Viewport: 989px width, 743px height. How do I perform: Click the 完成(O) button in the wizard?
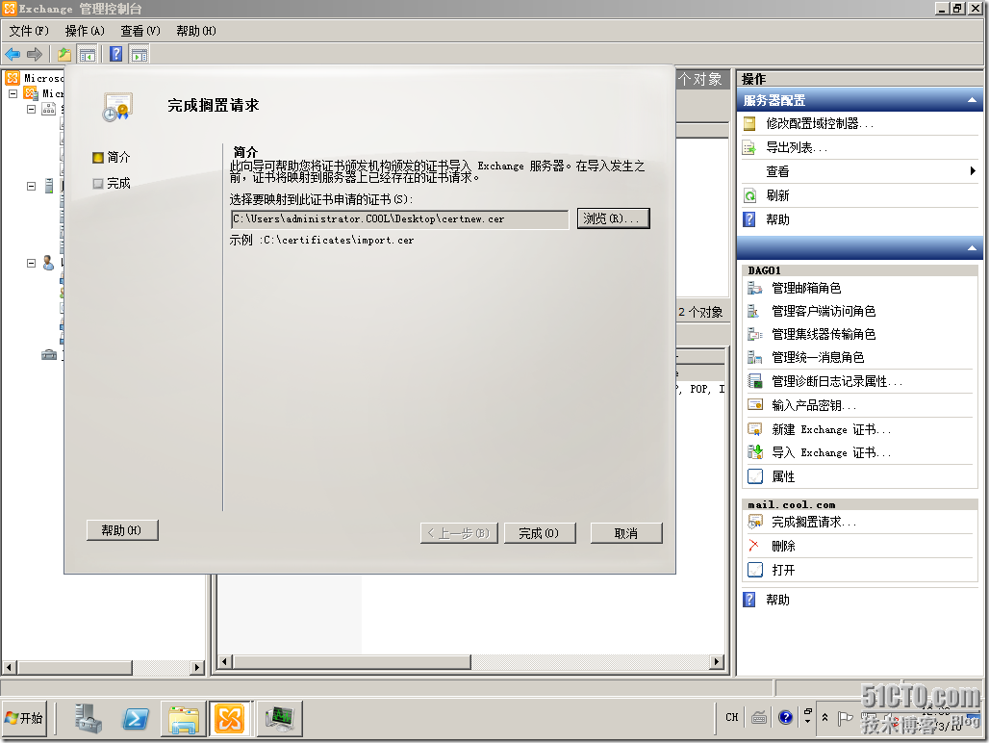pyautogui.click(x=539, y=533)
